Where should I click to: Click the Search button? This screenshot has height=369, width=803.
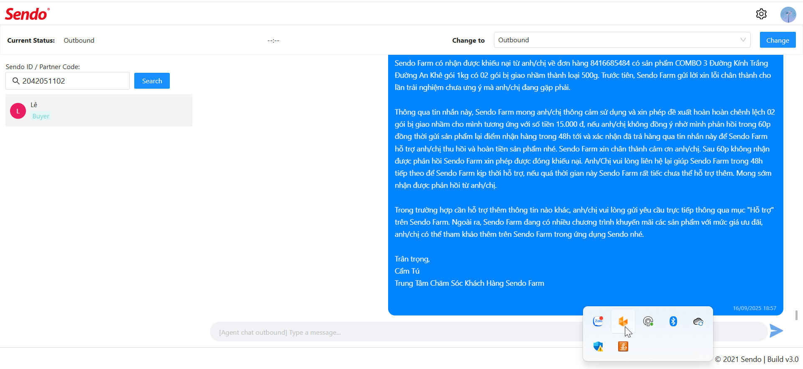click(152, 81)
